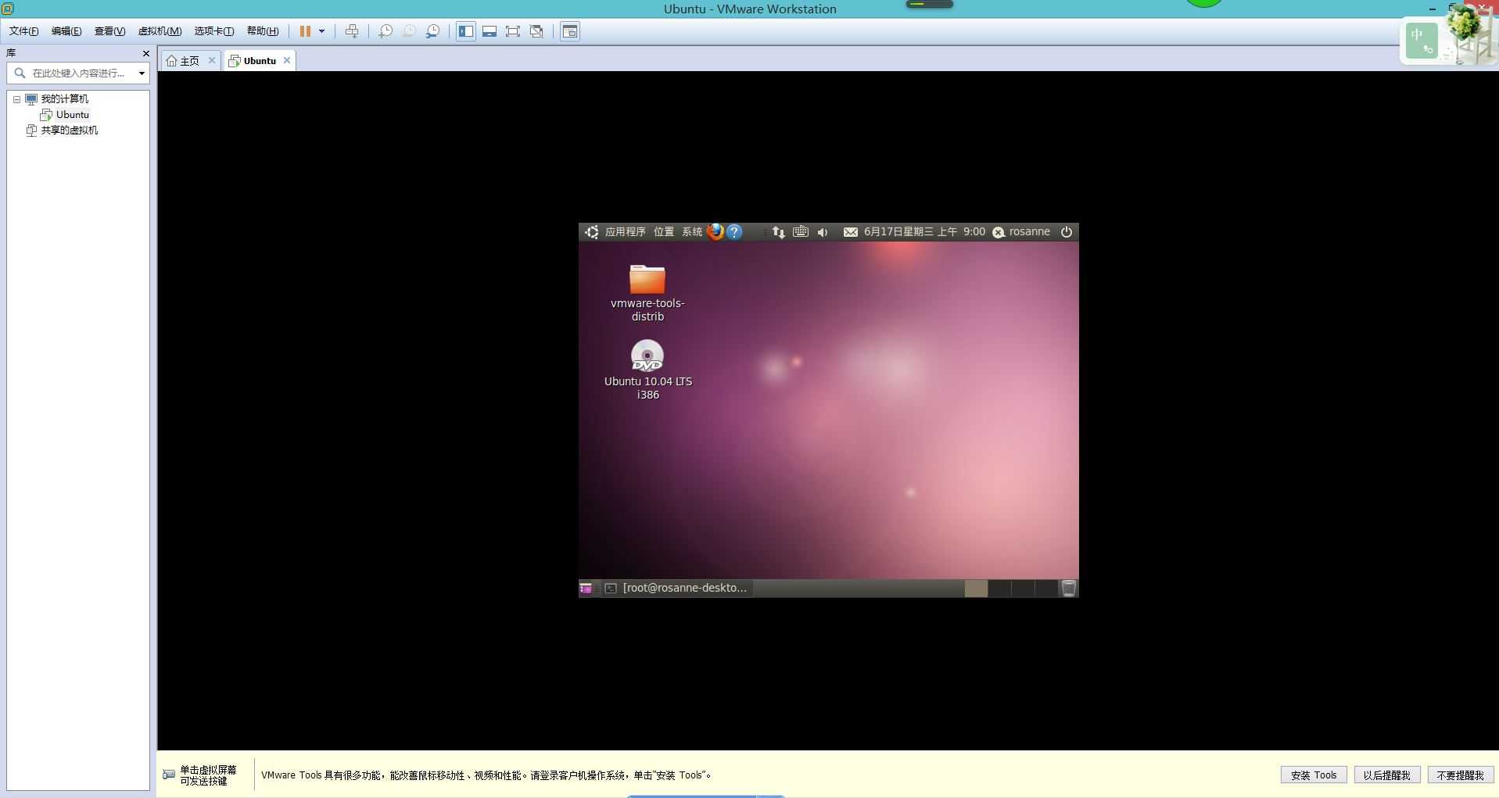The image size is (1499, 798).
Task: Open the snapshot manager icon
Action: (432, 31)
